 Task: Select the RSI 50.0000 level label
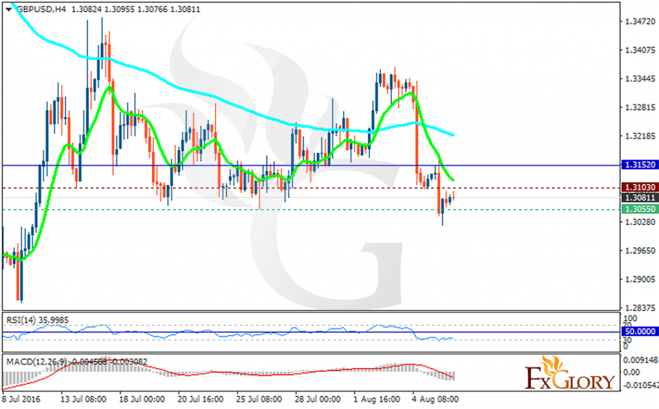pyautogui.click(x=640, y=332)
